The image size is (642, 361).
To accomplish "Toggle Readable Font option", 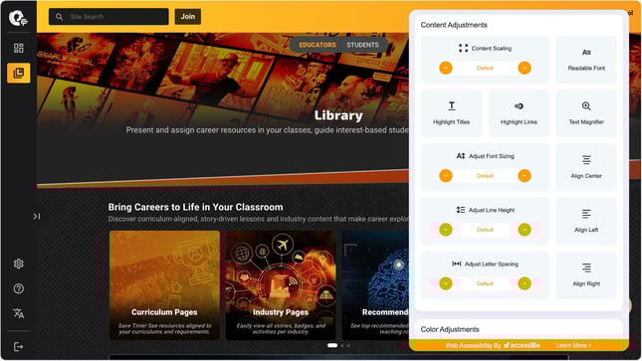I will tap(586, 60).
